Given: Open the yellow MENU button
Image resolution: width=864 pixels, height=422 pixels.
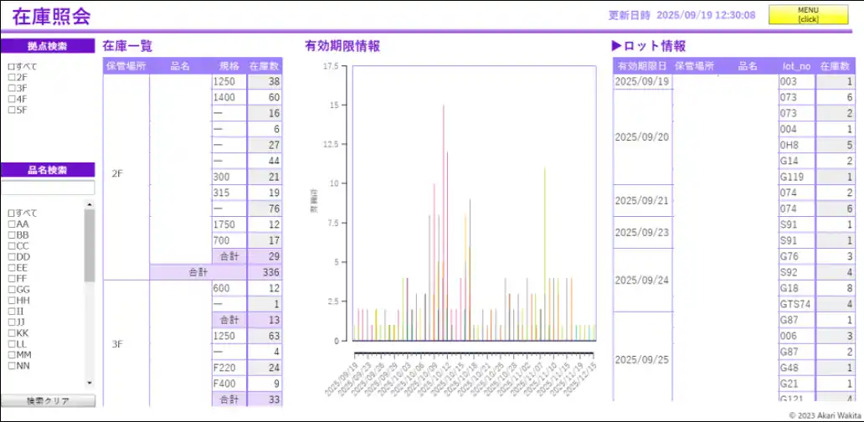Looking at the screenshot, I should pos(808,15).
